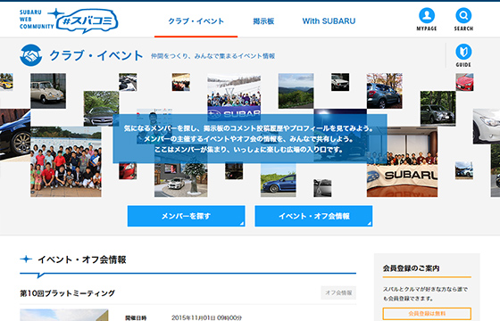The width and height of the screenshot is (500, 321).
Task: Open the green mountain landscape photo
Action: [296, 91]
